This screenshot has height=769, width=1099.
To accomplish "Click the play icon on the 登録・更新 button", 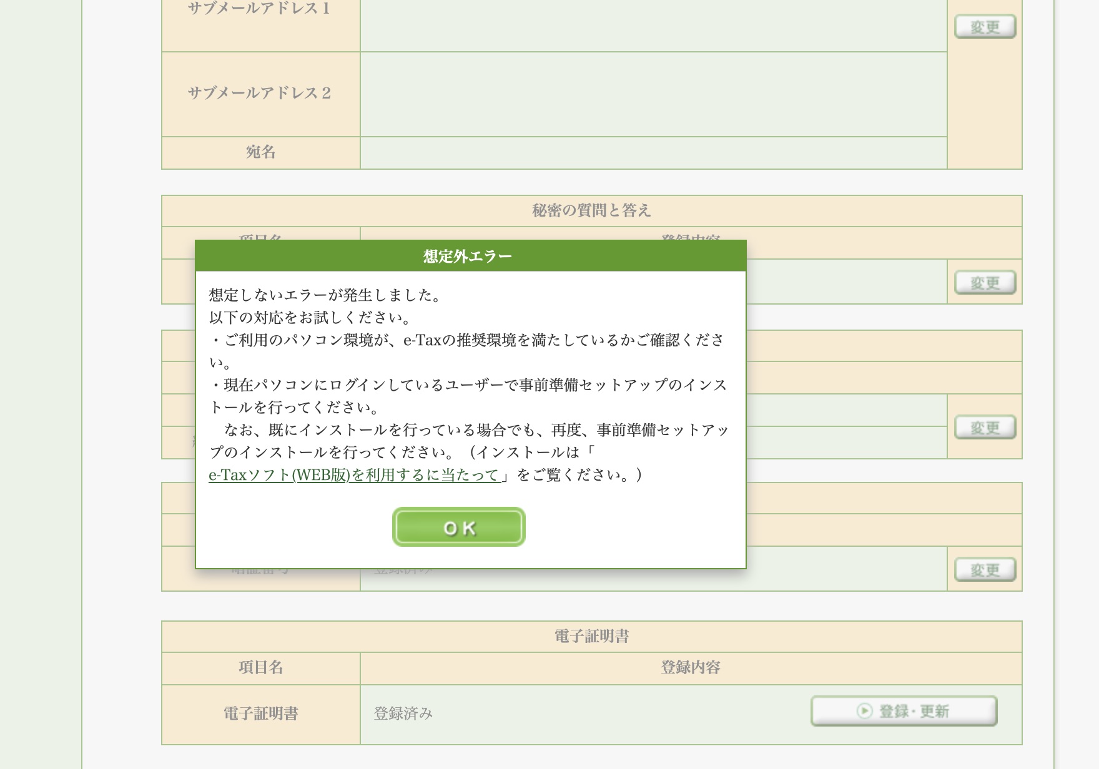I will [865, 711].
